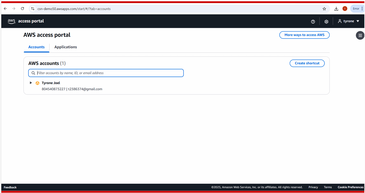Open the settings gear icon
This screenshot has width=365, height=193.
tap(326, 22)
